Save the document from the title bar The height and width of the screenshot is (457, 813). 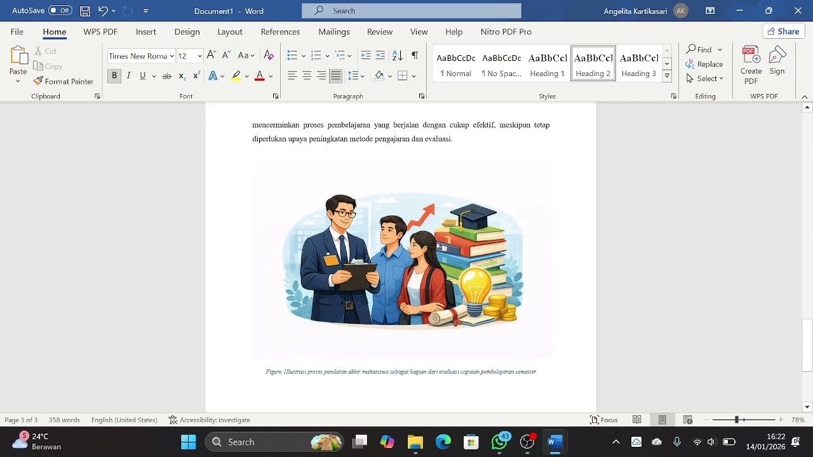click(x=84, y=11)
